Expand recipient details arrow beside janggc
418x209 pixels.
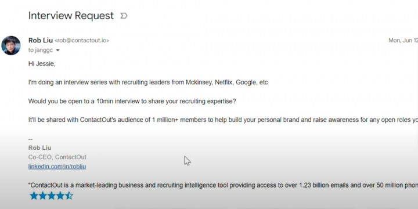[57, 50]
